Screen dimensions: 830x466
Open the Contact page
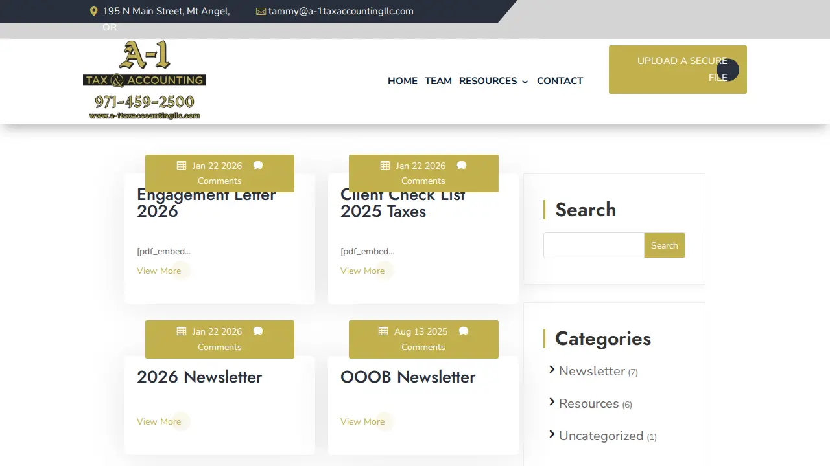coord(560,81)
